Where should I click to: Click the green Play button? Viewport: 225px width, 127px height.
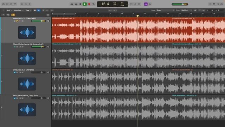tap(85, 4)
